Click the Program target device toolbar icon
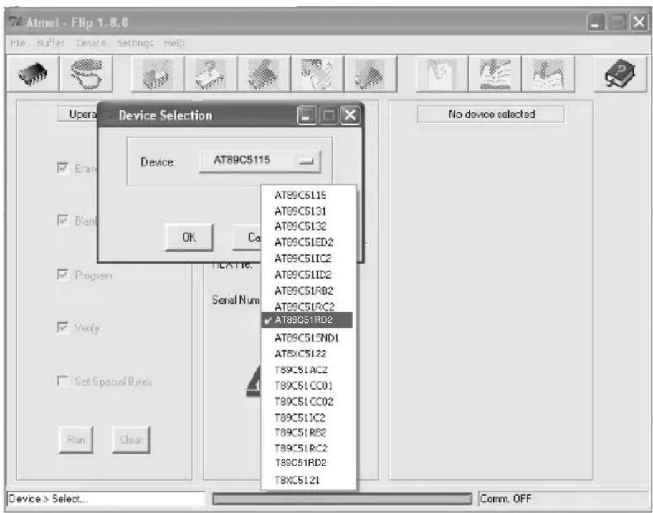653x513 pixels. click(x=264, y=74)
